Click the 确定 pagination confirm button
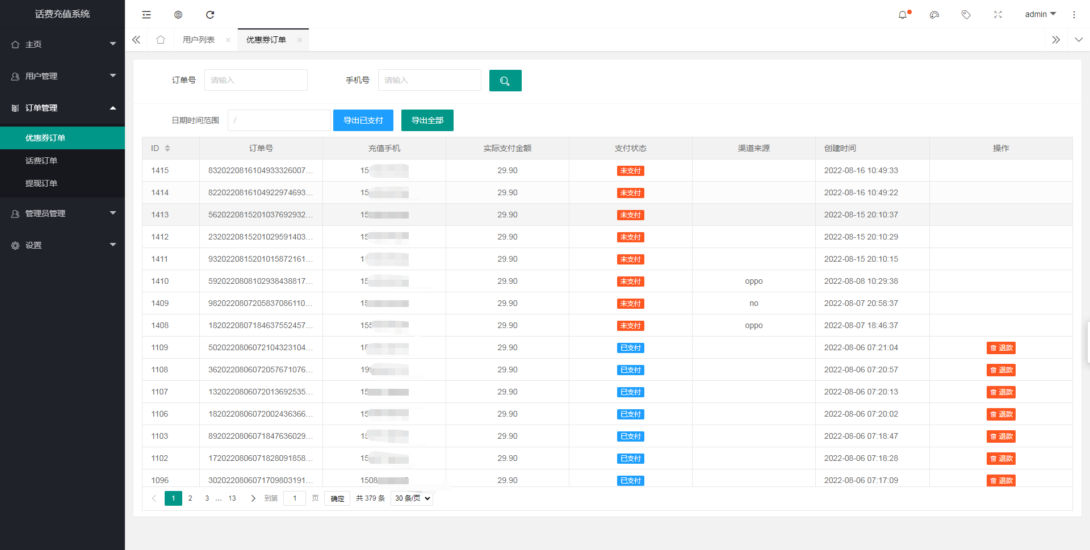 337,498
